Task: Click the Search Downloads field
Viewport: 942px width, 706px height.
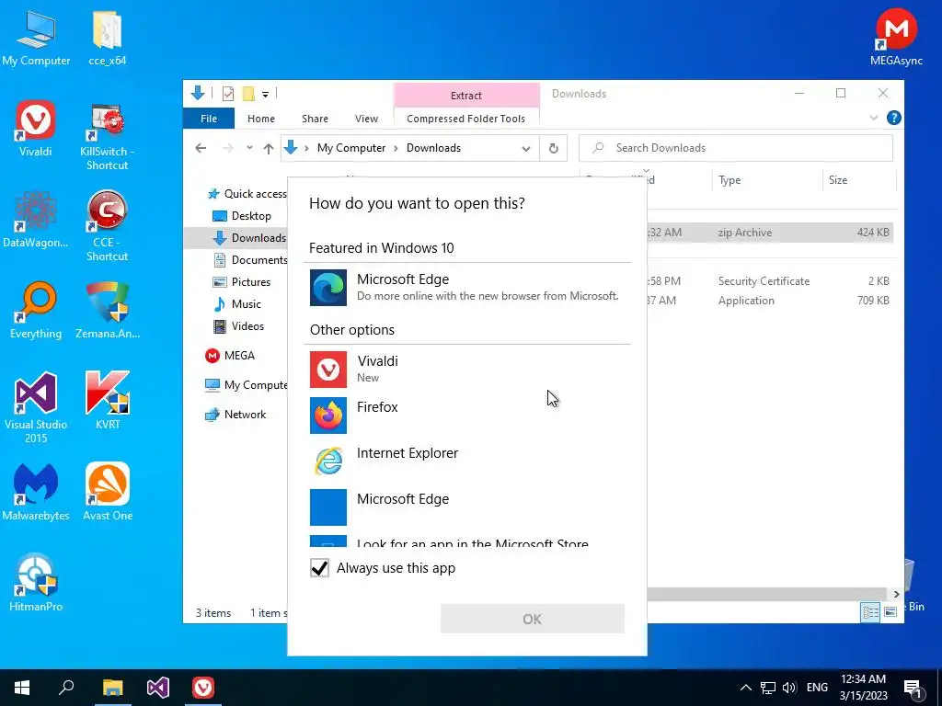Action: pyautogui.click(x=736, y=148)
